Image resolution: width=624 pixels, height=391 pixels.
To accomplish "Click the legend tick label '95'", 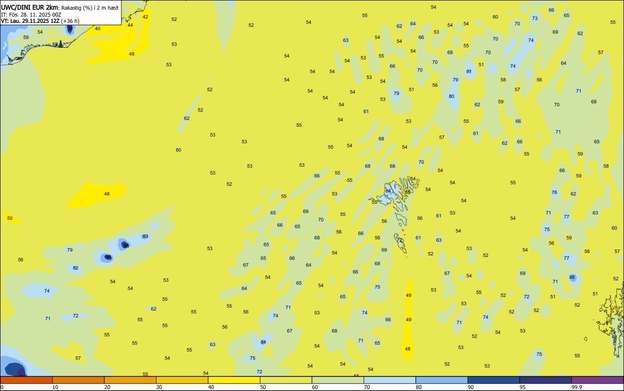I will (x=523, y=387).
